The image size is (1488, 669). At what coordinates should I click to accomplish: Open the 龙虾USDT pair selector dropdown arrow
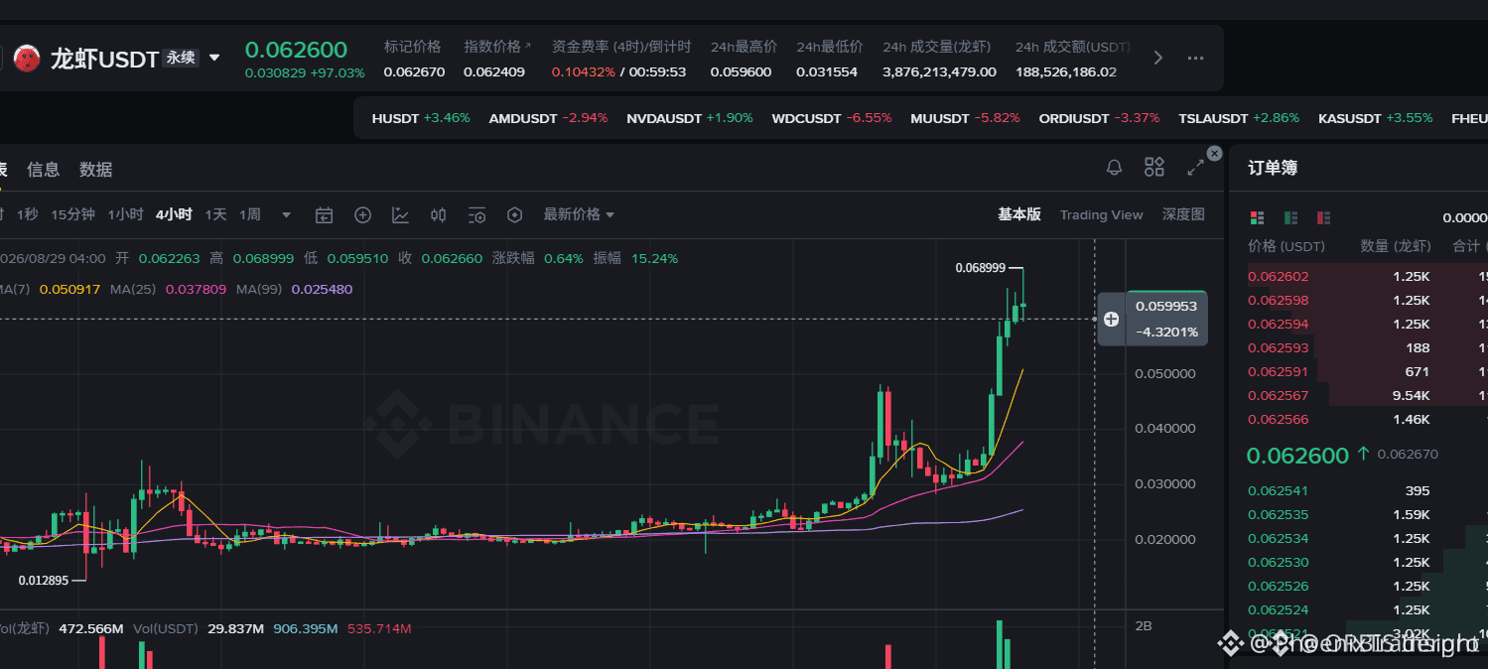click(214, 59)
